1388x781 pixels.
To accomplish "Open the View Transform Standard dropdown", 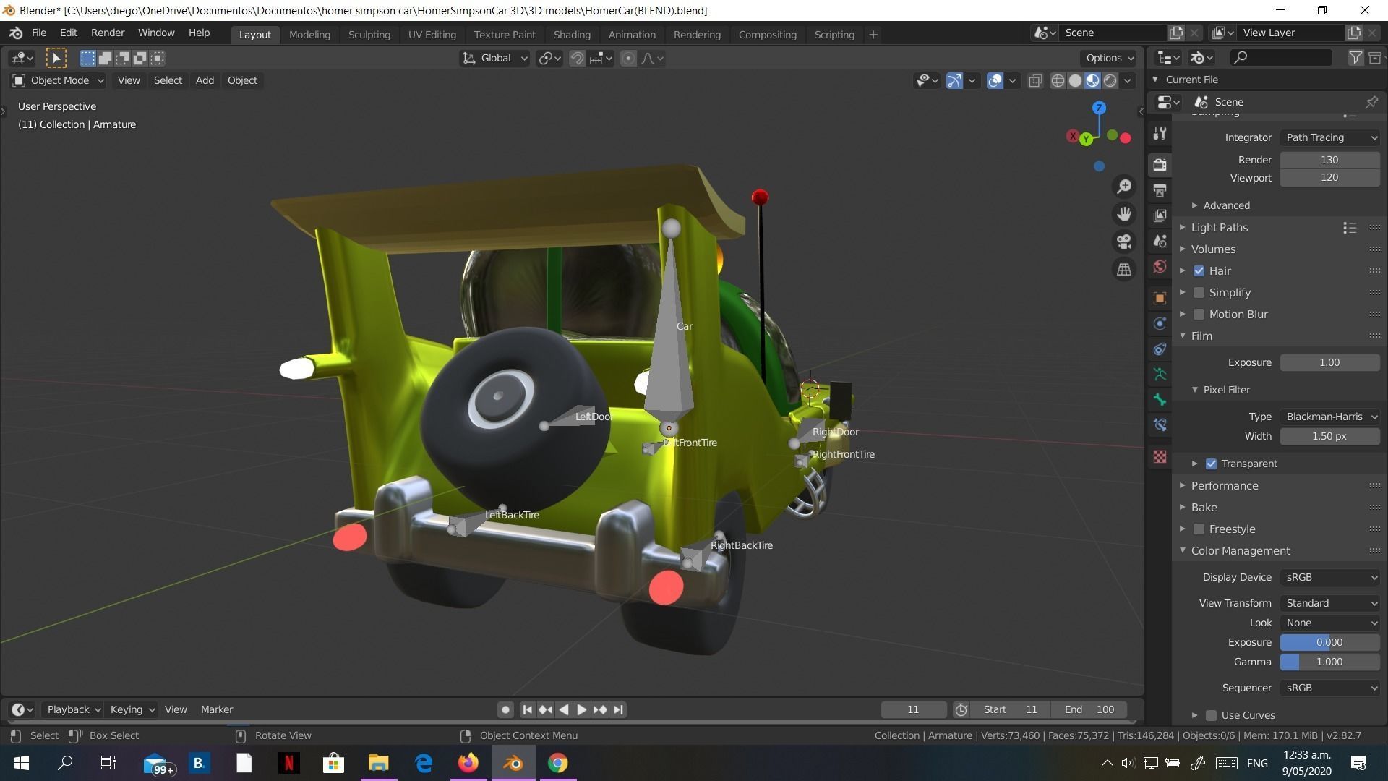I will point(1330,603).
